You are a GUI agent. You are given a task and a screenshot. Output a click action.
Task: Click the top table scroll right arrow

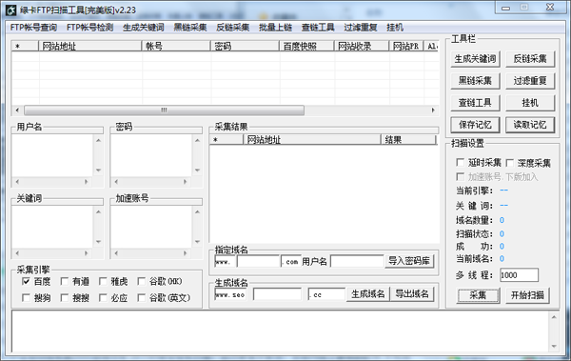(433, 110)
